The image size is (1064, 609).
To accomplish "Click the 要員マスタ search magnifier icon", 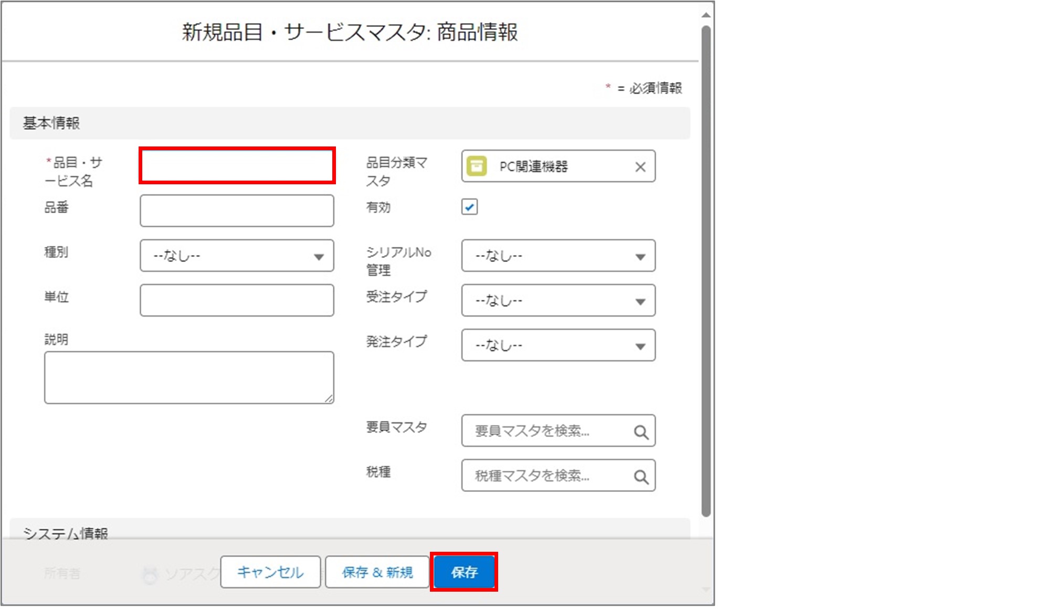I will pyautogui.click(x=641, y=432).
